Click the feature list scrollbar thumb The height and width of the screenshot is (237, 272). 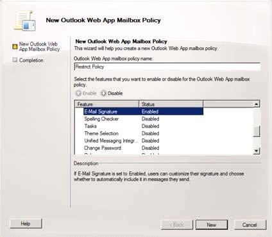point(257,131)
